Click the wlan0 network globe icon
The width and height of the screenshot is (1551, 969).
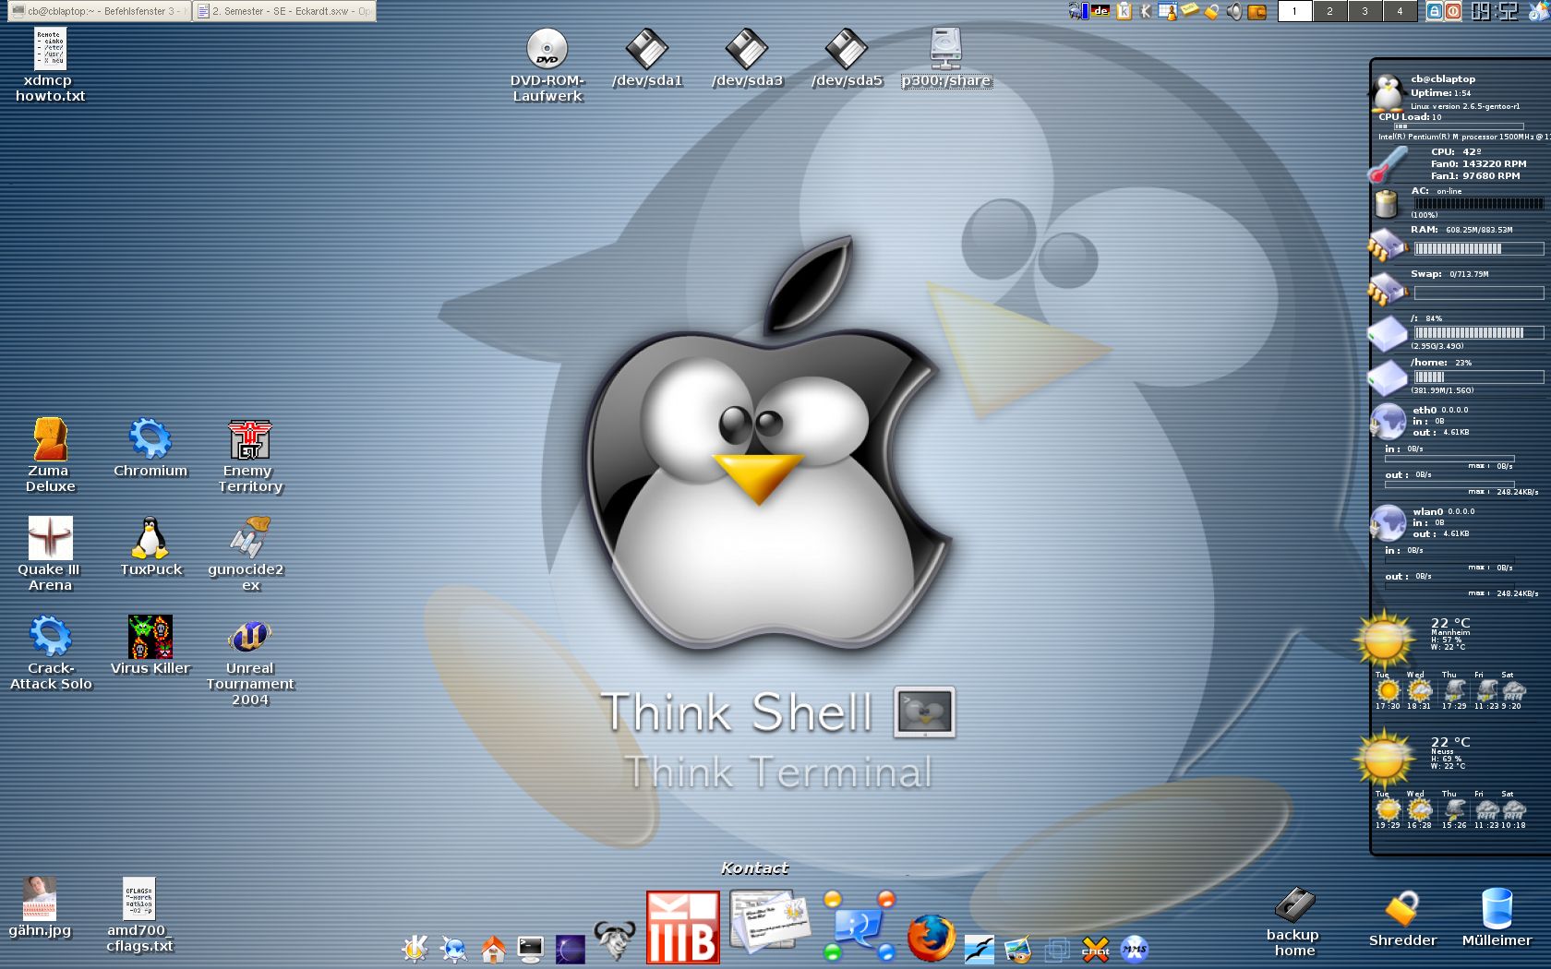point(1388,522)
